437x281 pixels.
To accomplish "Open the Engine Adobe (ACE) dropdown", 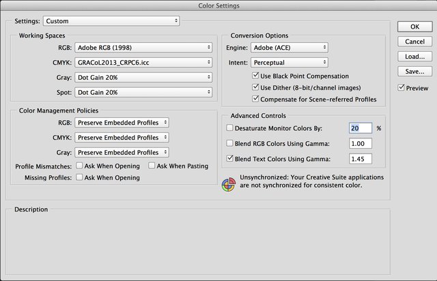I will point(290,48).
